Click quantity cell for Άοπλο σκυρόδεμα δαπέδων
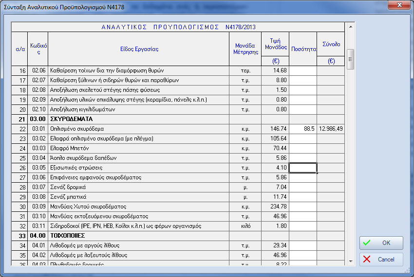 tap(303, 158)
